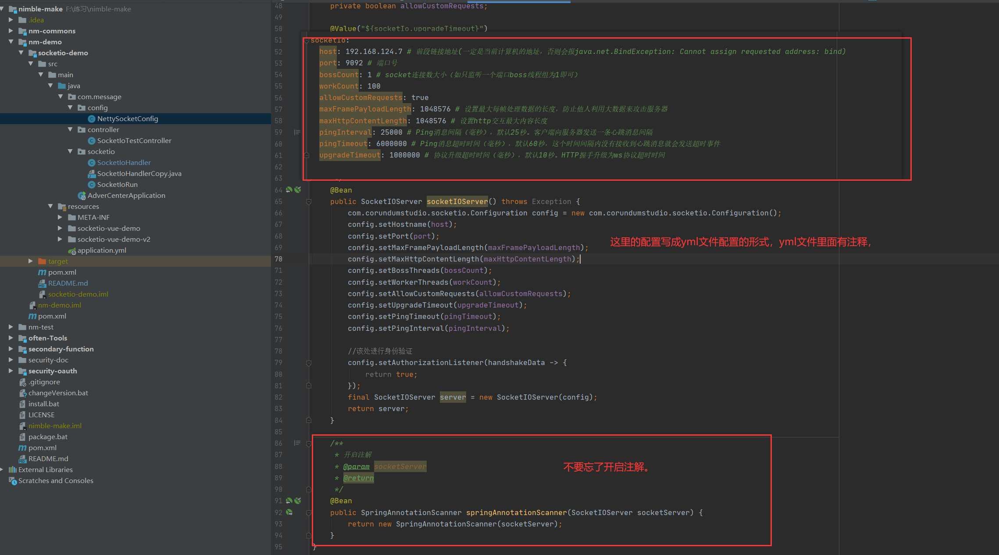Expand the security-oauth module
999x555 pixels.
click(11, 371)
